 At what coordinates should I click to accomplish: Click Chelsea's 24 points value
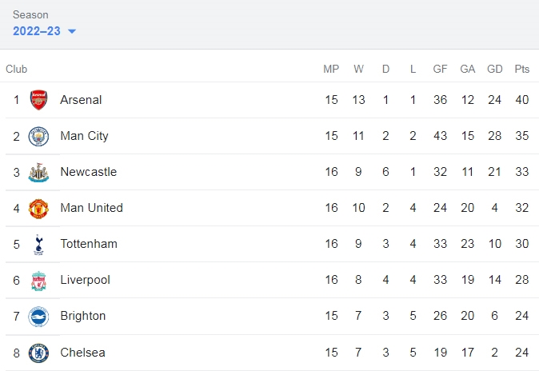522,352
